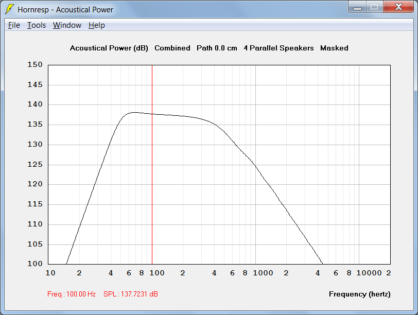418x315 pixels.
Task: Click the 'Frequency (hertz)' axis label
Action: coord(360,294)
